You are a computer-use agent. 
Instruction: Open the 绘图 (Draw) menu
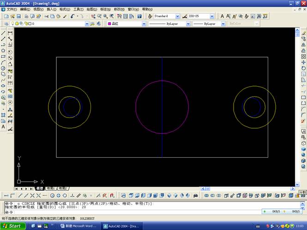91,9
